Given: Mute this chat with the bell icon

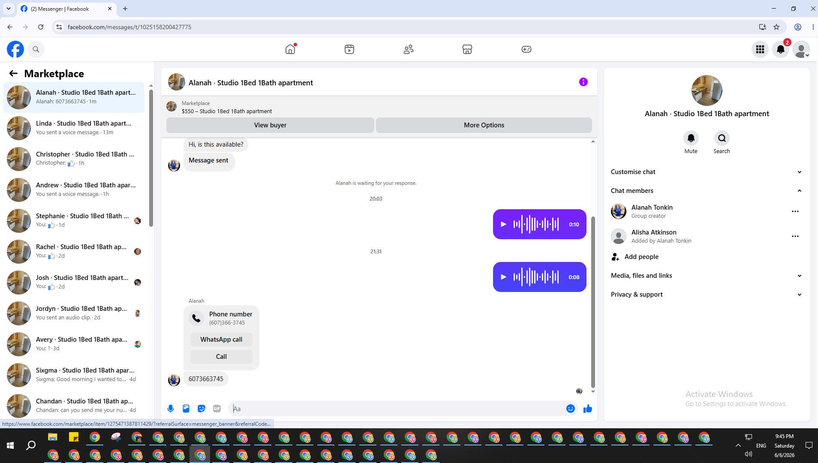Looking at the screenshot, I should [x=691, y=138].
